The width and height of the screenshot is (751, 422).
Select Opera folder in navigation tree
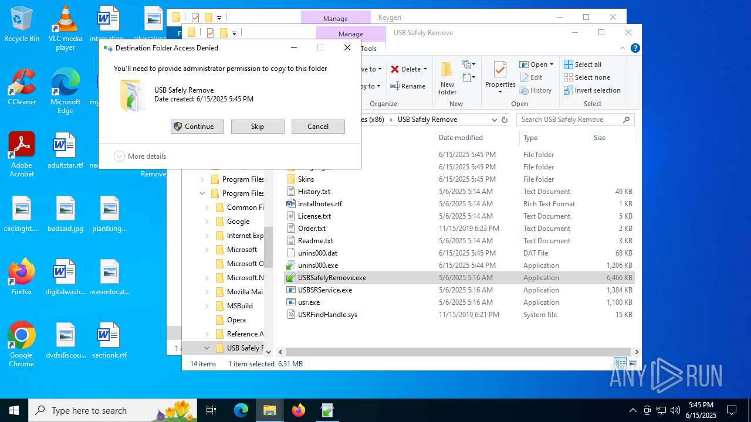click(x=236, y=320)
